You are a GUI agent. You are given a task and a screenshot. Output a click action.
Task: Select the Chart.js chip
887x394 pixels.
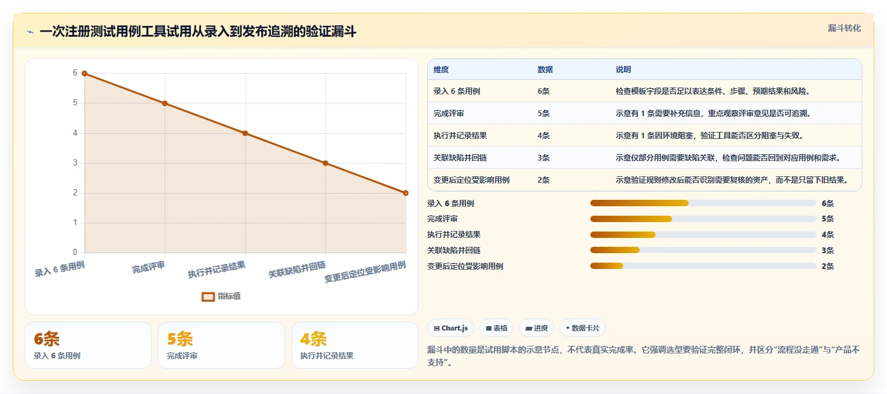tap(451, 328)
